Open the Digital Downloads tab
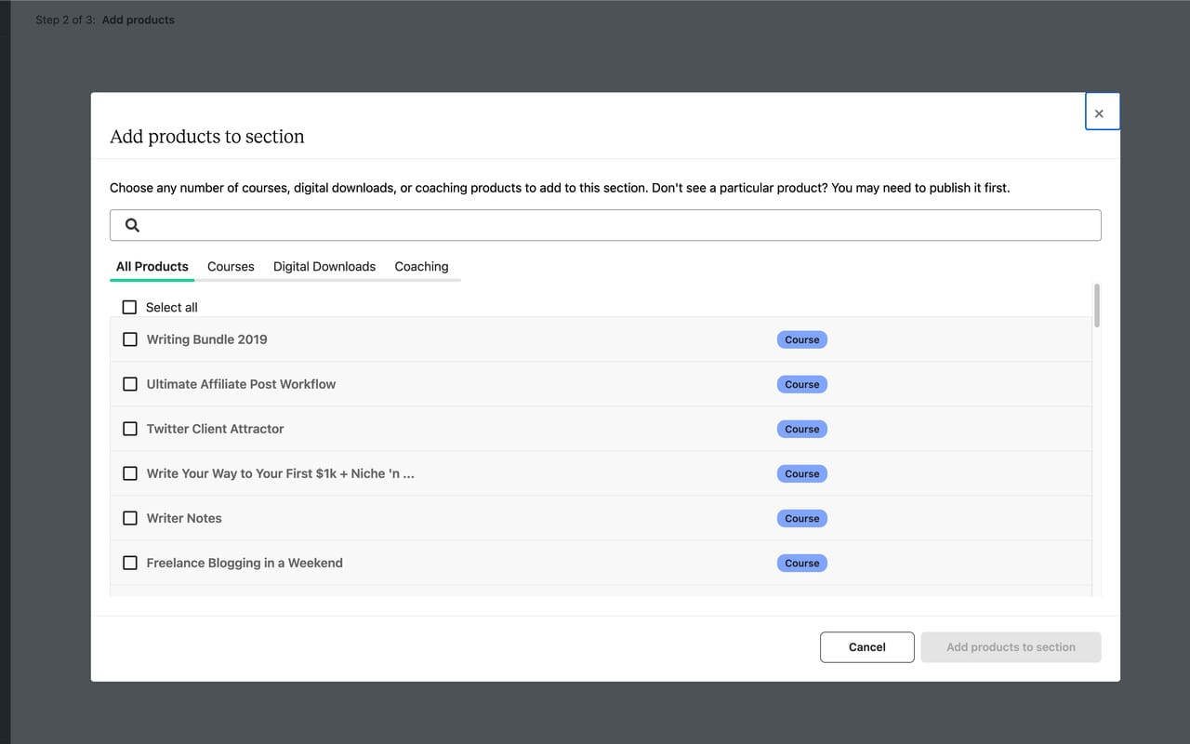The width and height of the screenshot is (1190, 744). (x=324, y=266)
